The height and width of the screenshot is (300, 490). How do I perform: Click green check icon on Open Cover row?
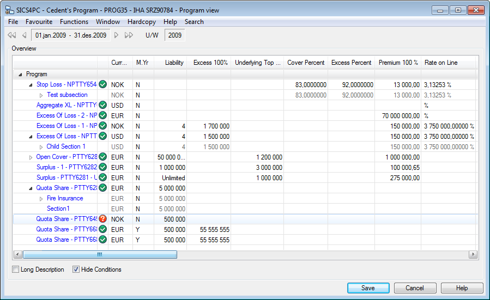pyautogui.click(x=102, y=157)
